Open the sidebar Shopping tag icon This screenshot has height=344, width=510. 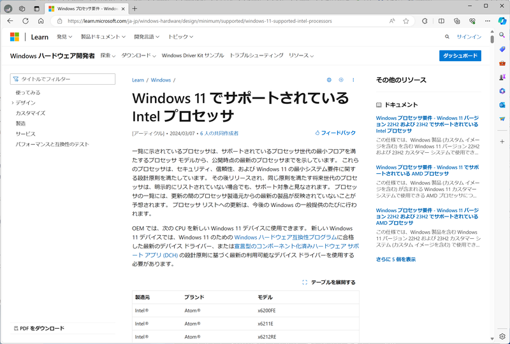(502, 49)
